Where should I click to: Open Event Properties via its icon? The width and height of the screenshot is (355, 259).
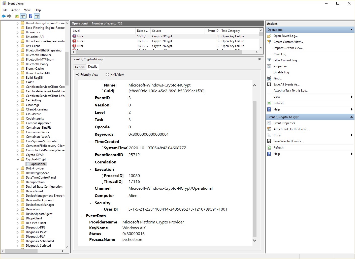(269, 123)
